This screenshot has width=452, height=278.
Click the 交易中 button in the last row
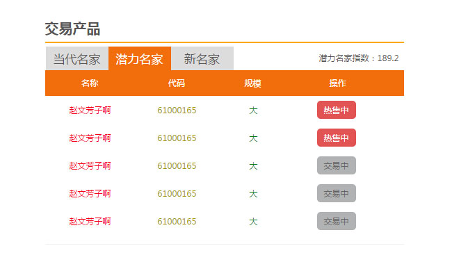tap(337, 221)
